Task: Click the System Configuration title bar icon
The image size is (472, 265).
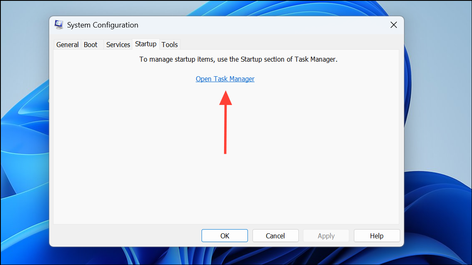Action: point(59,25)
